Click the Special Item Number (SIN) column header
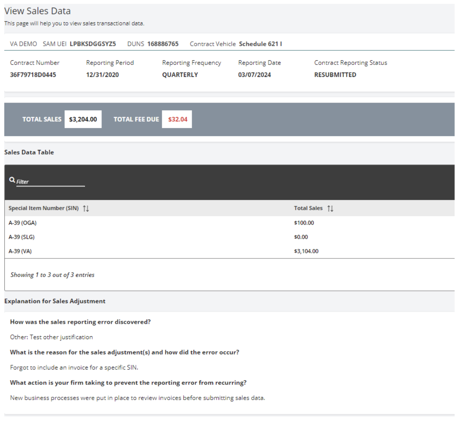Image resolution: width=455 pixels, height=422 pixels. [44, 208]
